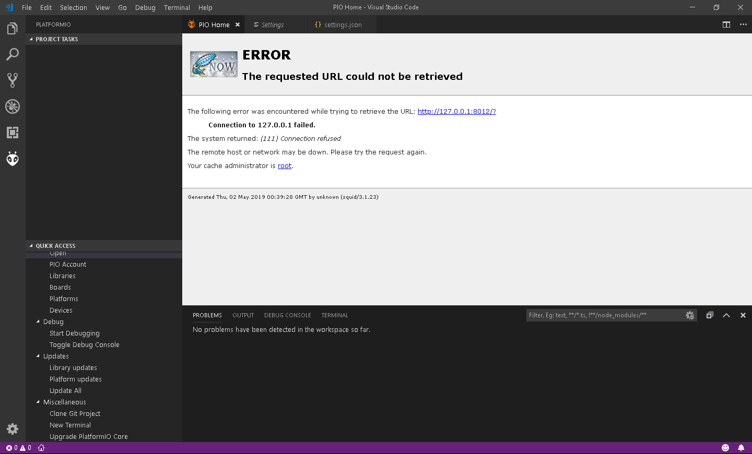Click the root cache administrator link

(x=285, y=165)
